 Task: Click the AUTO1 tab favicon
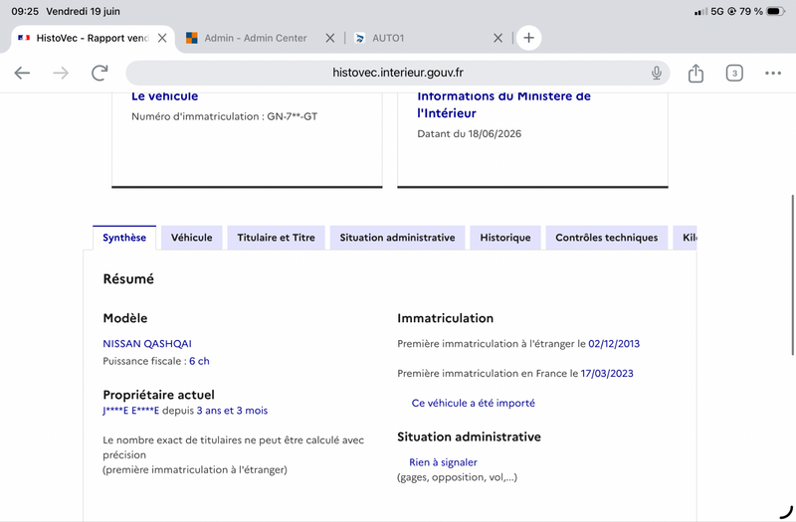359,38
